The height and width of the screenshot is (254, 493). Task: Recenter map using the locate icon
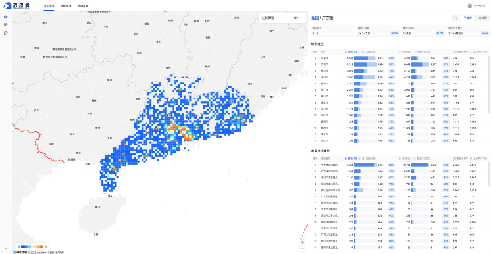[x=302, y=242]
